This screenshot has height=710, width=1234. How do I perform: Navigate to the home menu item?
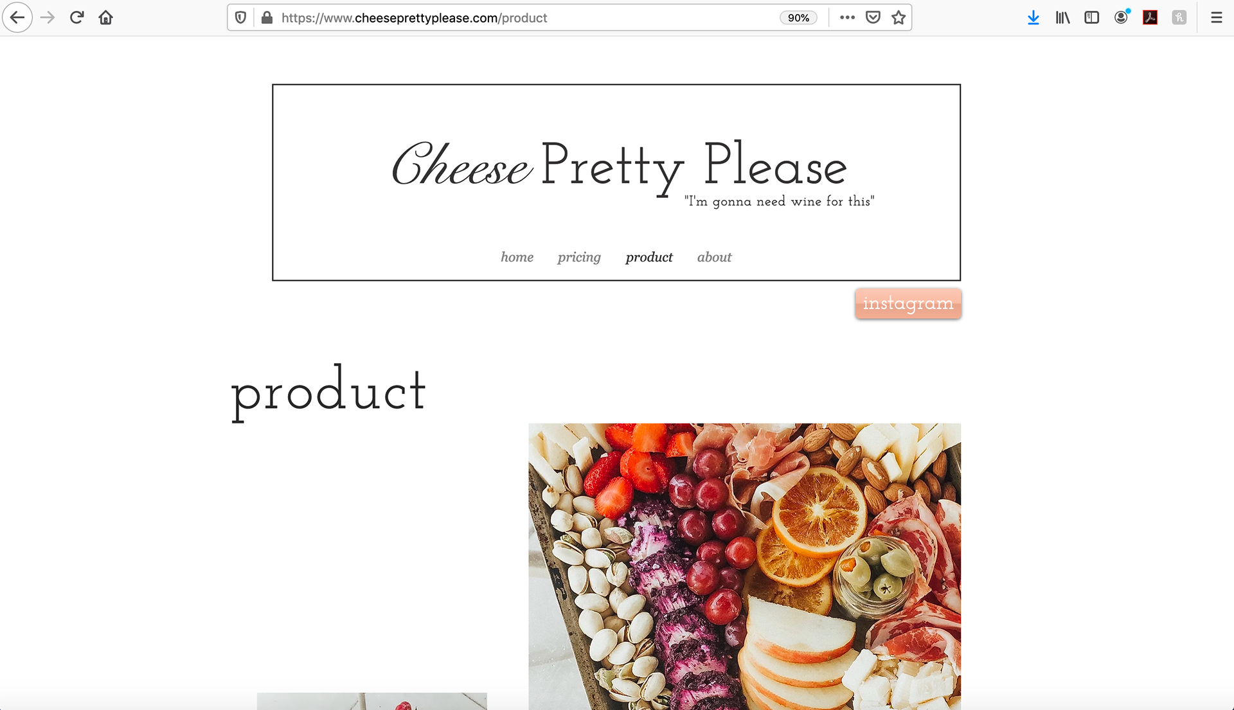pyautogui.click(x=517, y=257)
